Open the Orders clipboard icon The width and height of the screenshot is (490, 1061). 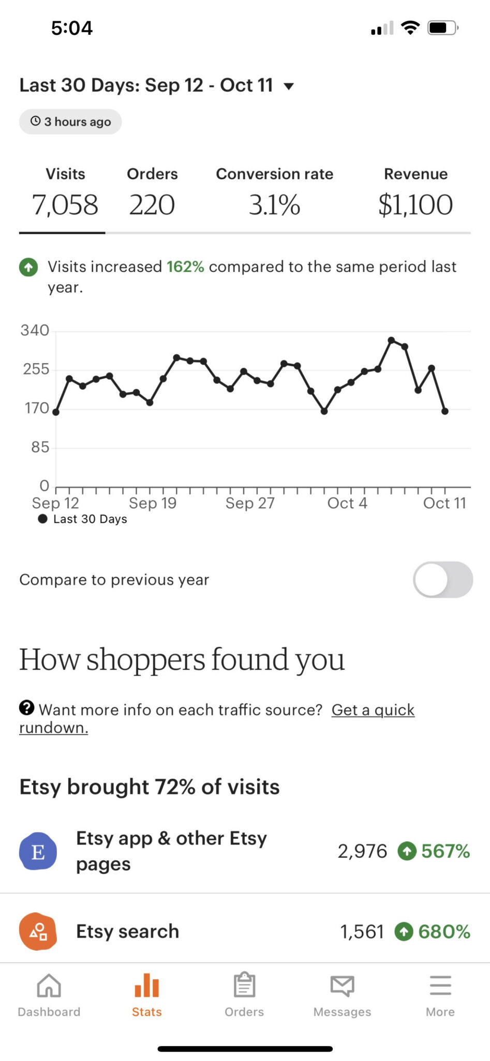244,985
